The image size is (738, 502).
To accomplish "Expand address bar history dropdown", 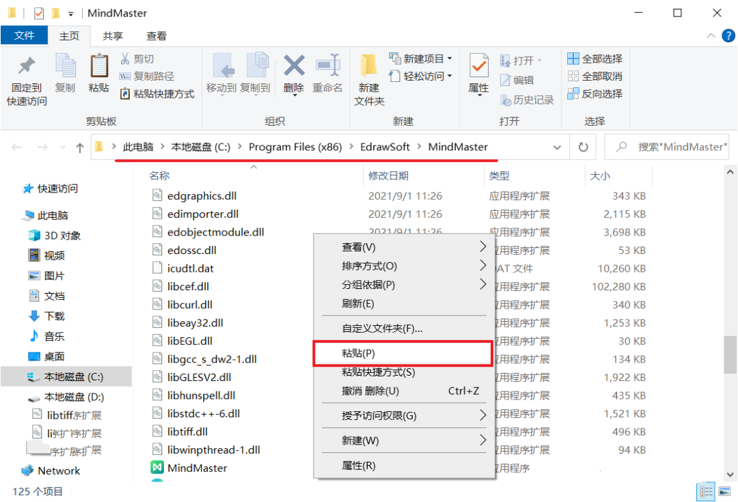I will tap(558, 148).
